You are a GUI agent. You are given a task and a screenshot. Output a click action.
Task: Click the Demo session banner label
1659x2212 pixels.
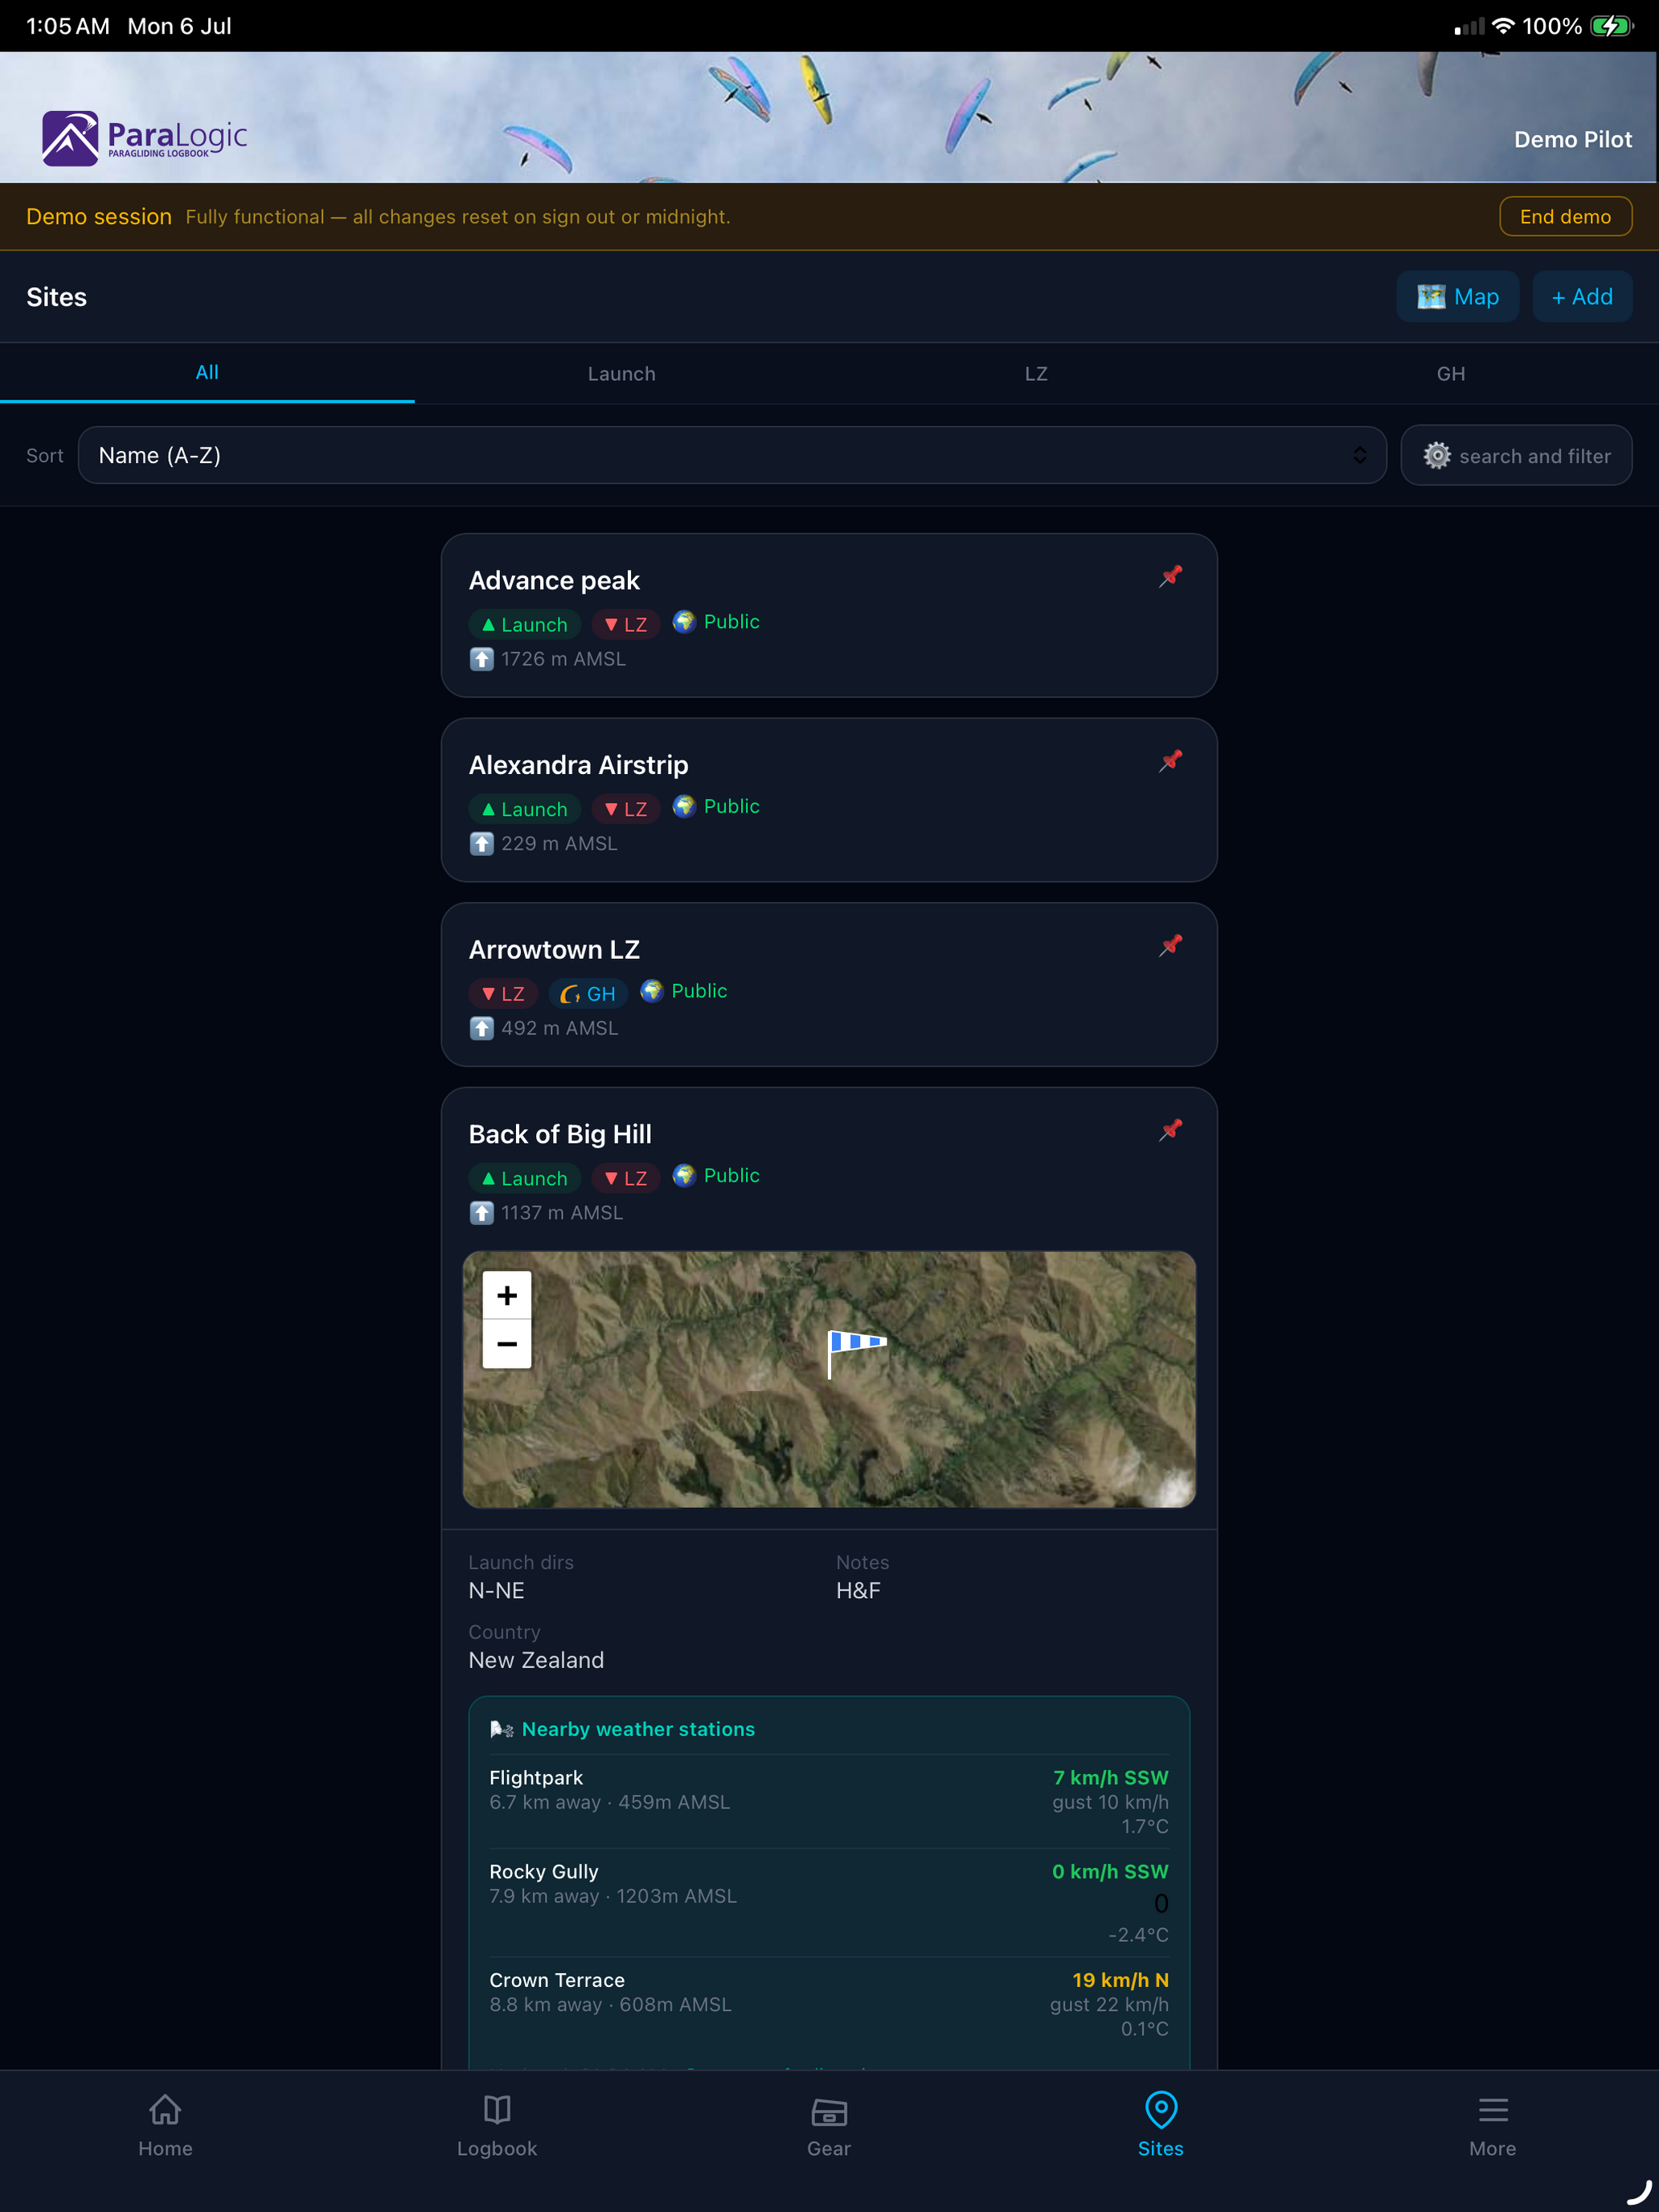(x=99, y=217)
